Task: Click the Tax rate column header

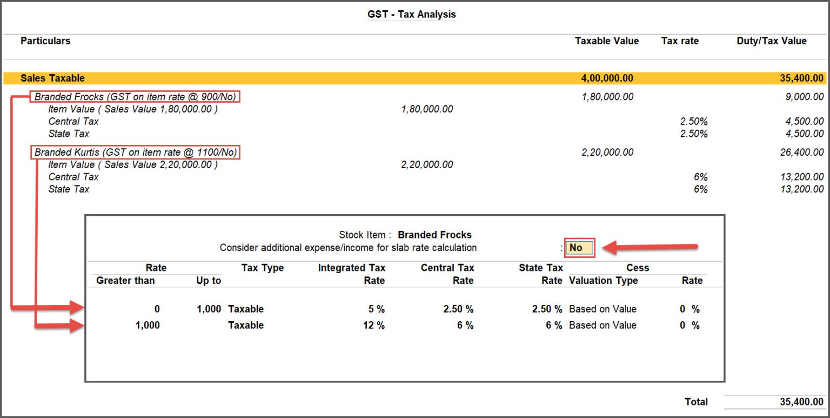Action: [x=680, y=41]
